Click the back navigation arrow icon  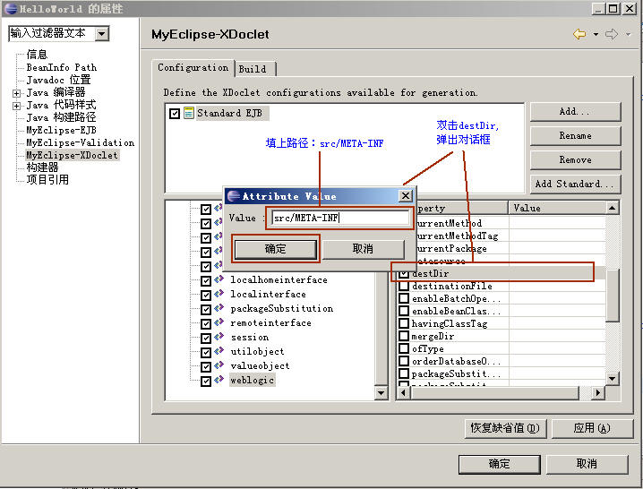pos(579,34)
